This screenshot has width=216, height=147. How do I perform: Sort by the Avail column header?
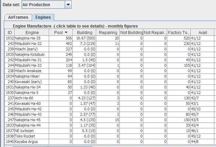pos(202,33)
